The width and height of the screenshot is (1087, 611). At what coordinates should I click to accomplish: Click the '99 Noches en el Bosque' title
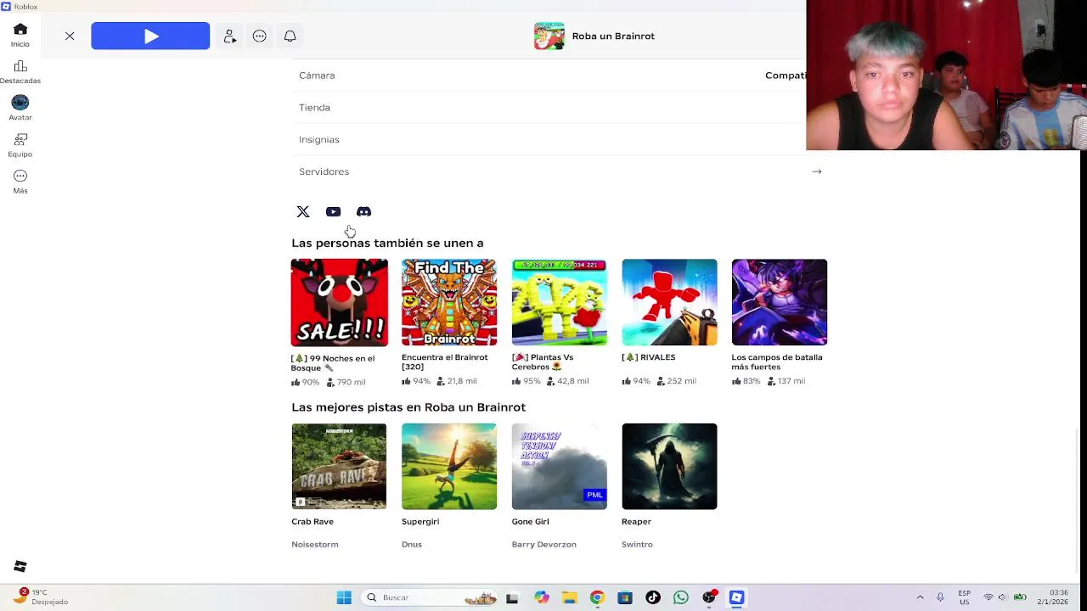point(333,363)
